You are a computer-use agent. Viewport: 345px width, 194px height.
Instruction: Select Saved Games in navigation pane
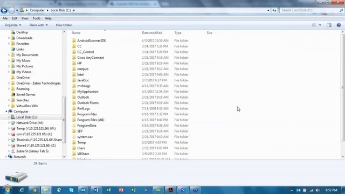click(26, 95)
